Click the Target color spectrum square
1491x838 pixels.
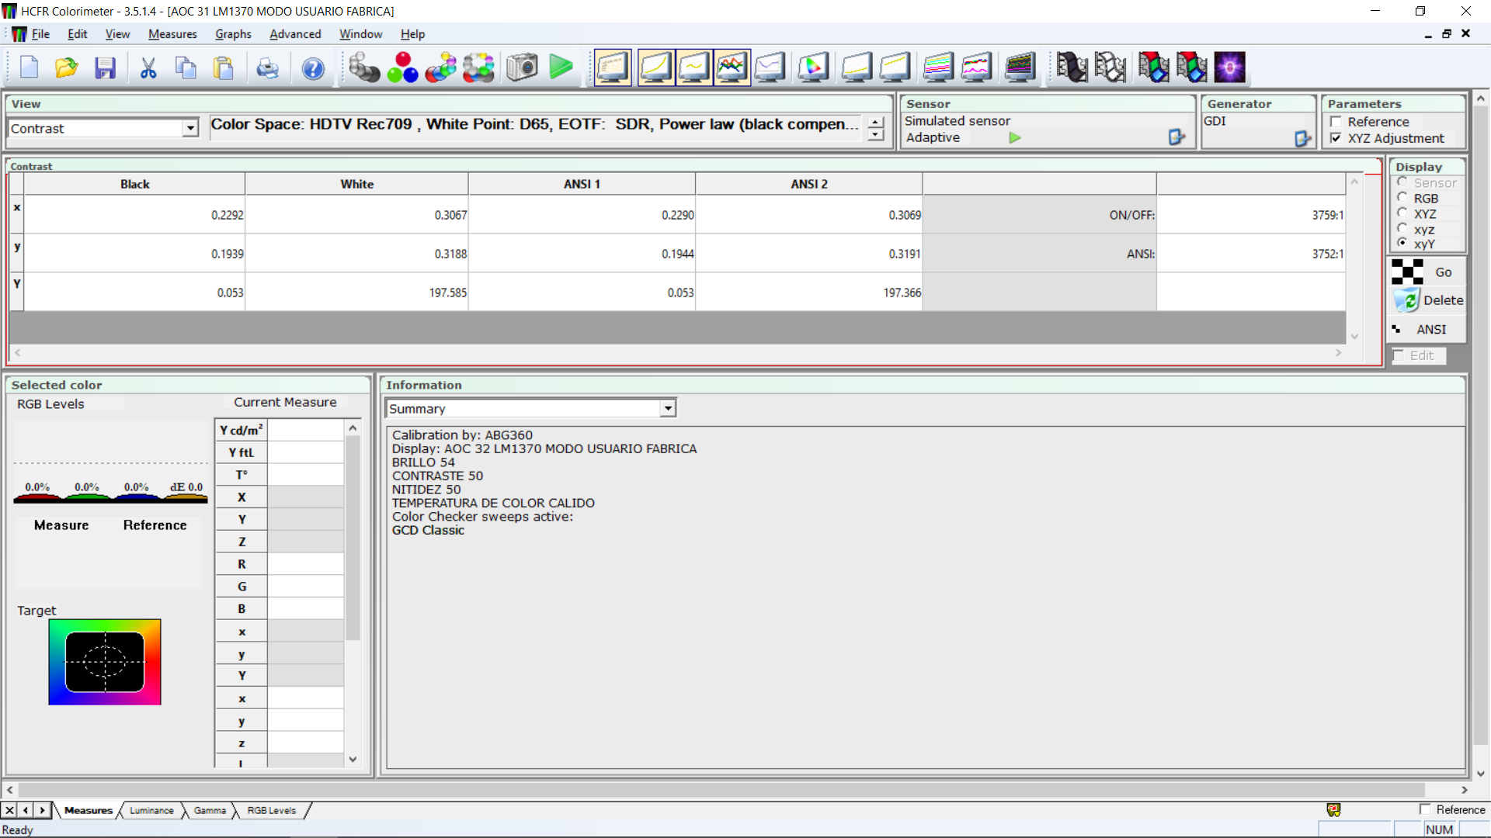click(x=105, y=662)
